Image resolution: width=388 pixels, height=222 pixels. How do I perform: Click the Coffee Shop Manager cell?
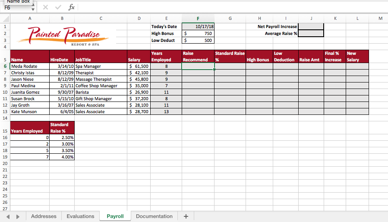(x=101, y=86)
